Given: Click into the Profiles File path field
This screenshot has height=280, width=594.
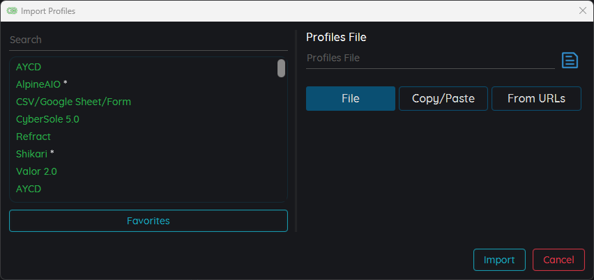Looking at the screenshot, I should click(429, 59).
